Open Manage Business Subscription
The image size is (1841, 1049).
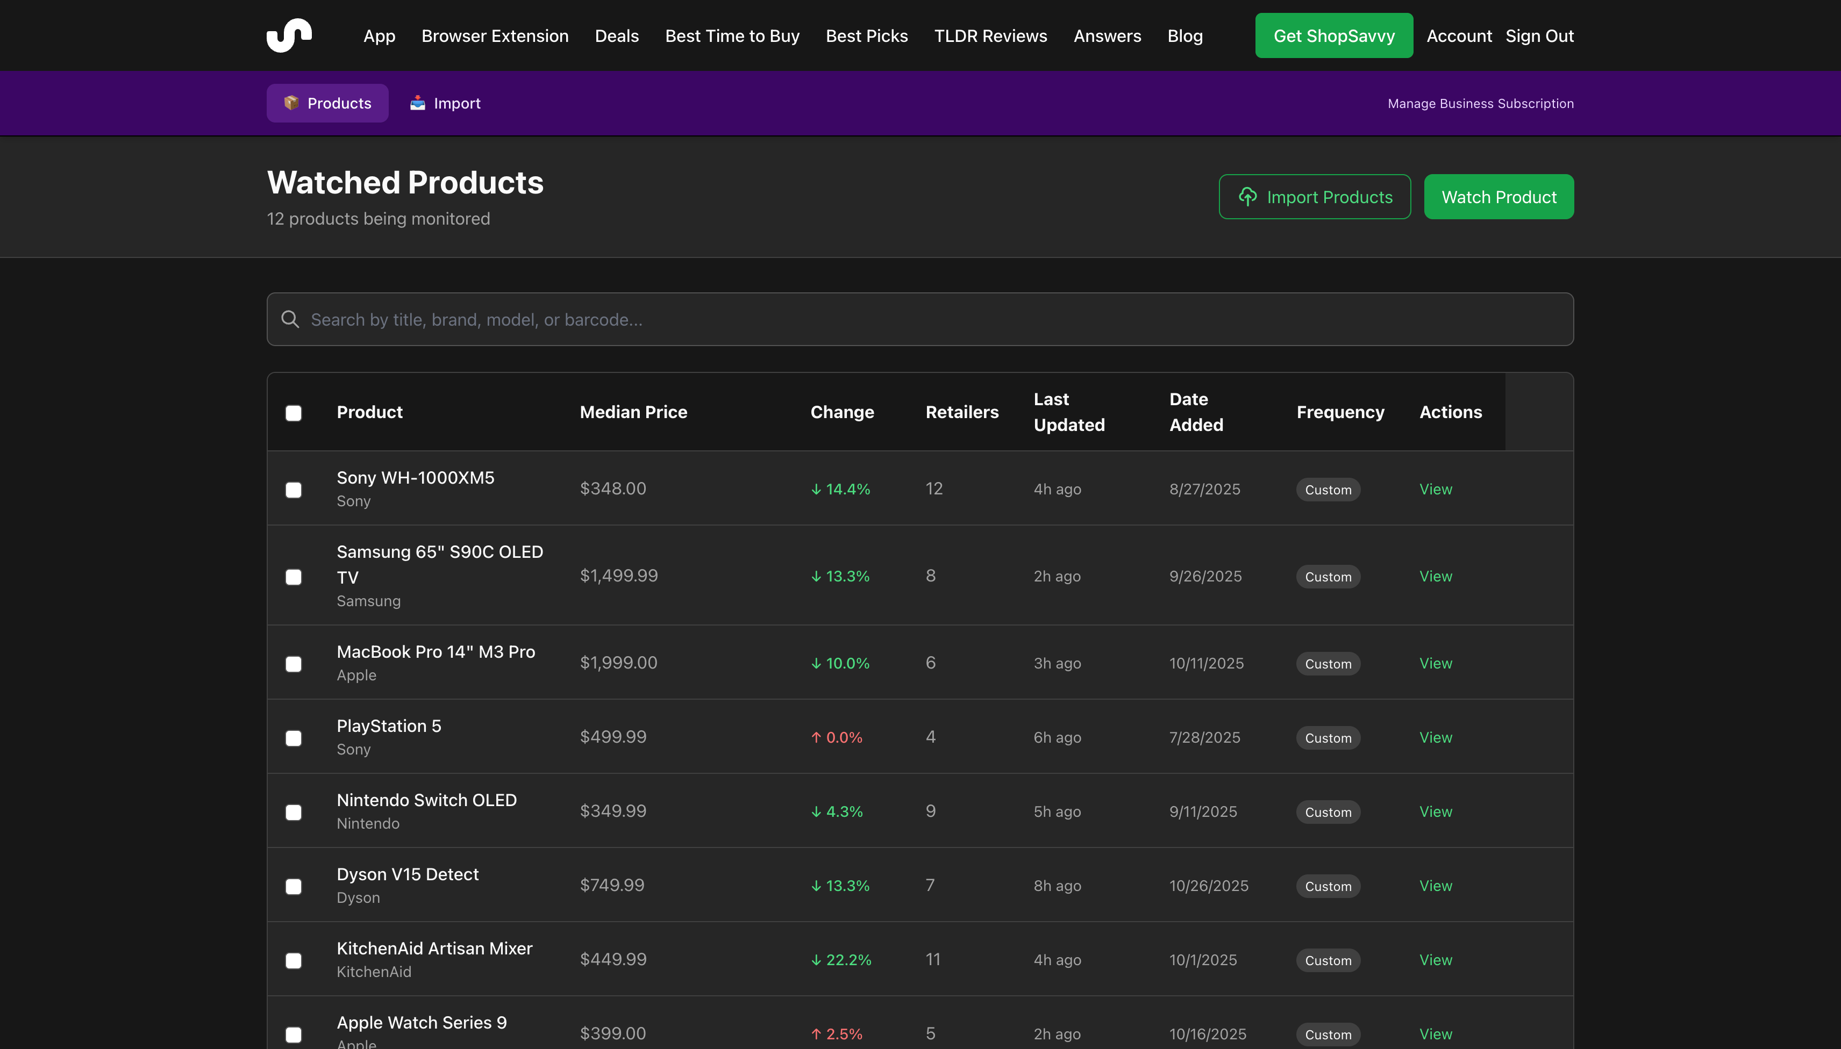[x=1480, y=103]
